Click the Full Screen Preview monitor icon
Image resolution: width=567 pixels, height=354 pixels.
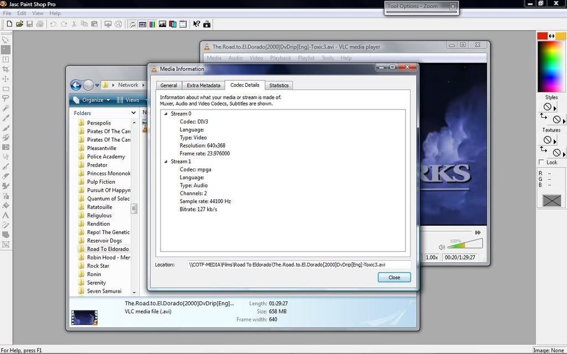pos(108,24)
